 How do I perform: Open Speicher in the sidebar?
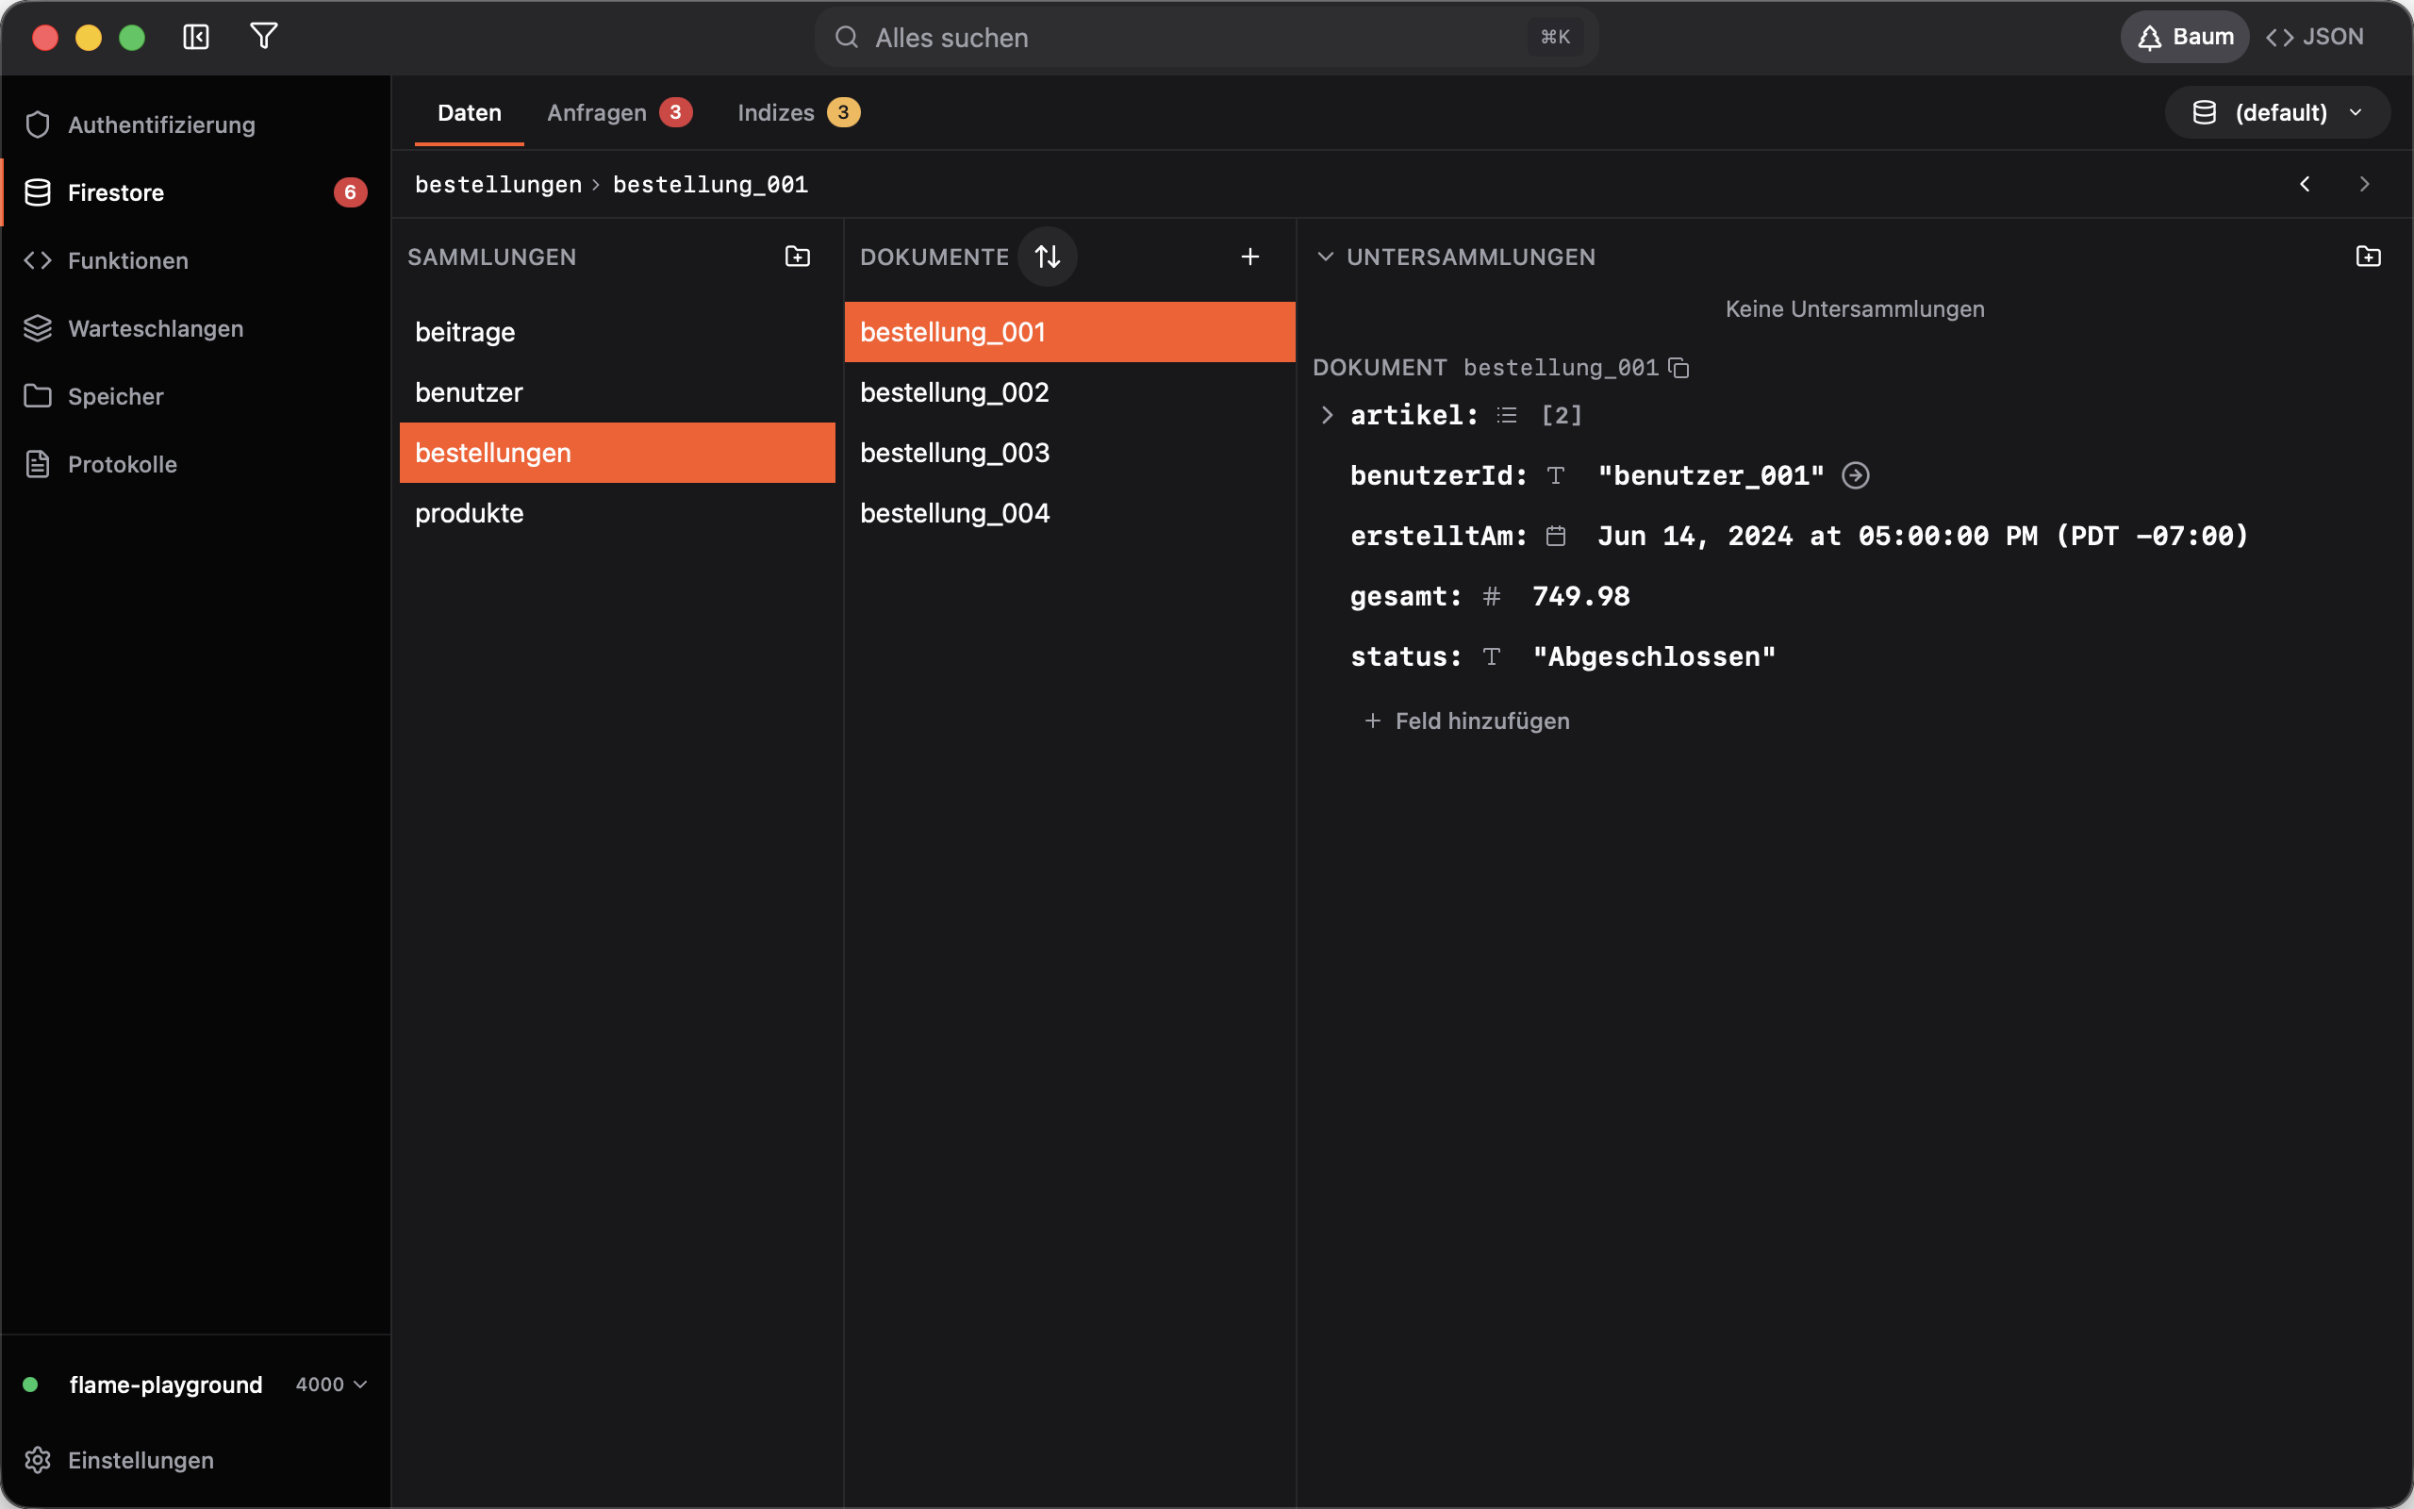(x=195, y=396)
